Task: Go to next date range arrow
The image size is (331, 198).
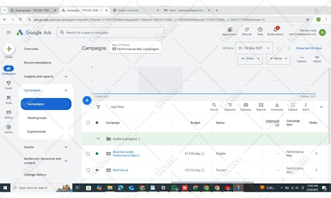Action: pos(288,48)
